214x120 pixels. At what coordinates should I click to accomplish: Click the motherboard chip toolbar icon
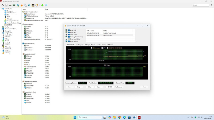point(10,5)
